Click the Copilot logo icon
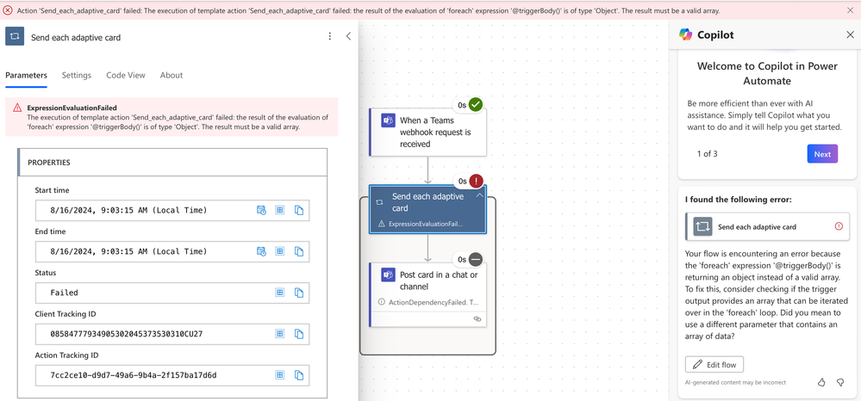This screenshot has width=861, height=401. 686,34
